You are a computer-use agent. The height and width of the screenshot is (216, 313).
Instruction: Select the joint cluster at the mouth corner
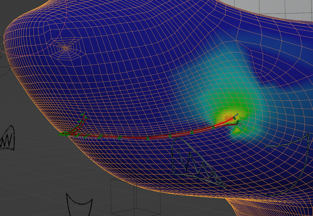64,135
